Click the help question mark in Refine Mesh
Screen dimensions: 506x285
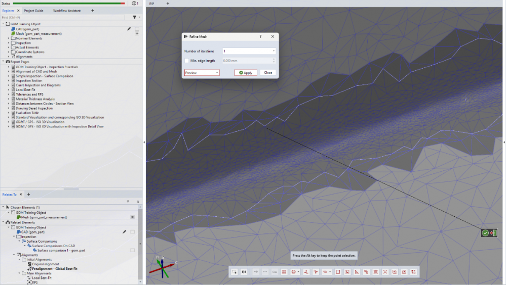(x=260, y=37)
